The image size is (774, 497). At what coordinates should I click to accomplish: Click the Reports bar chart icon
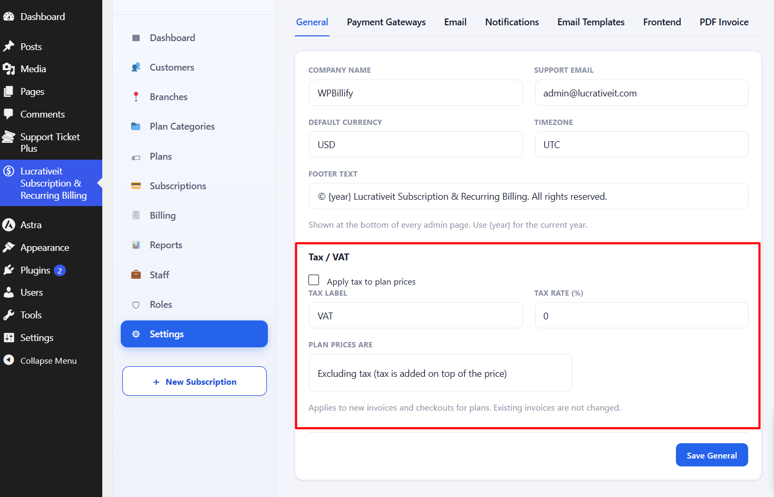(x=136, y=245)
